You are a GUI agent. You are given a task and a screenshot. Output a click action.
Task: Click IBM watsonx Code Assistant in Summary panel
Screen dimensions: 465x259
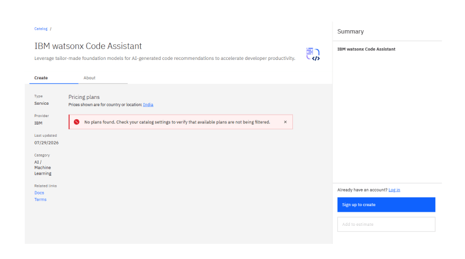click(366, 49)
